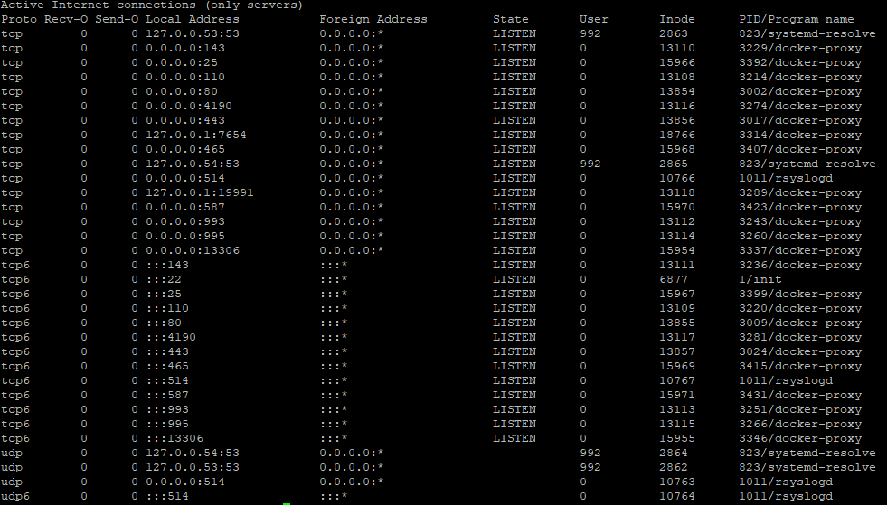
Task: Select local address 0.0.0.0:443
Action: pyautogui.click(x=185, y=120)
